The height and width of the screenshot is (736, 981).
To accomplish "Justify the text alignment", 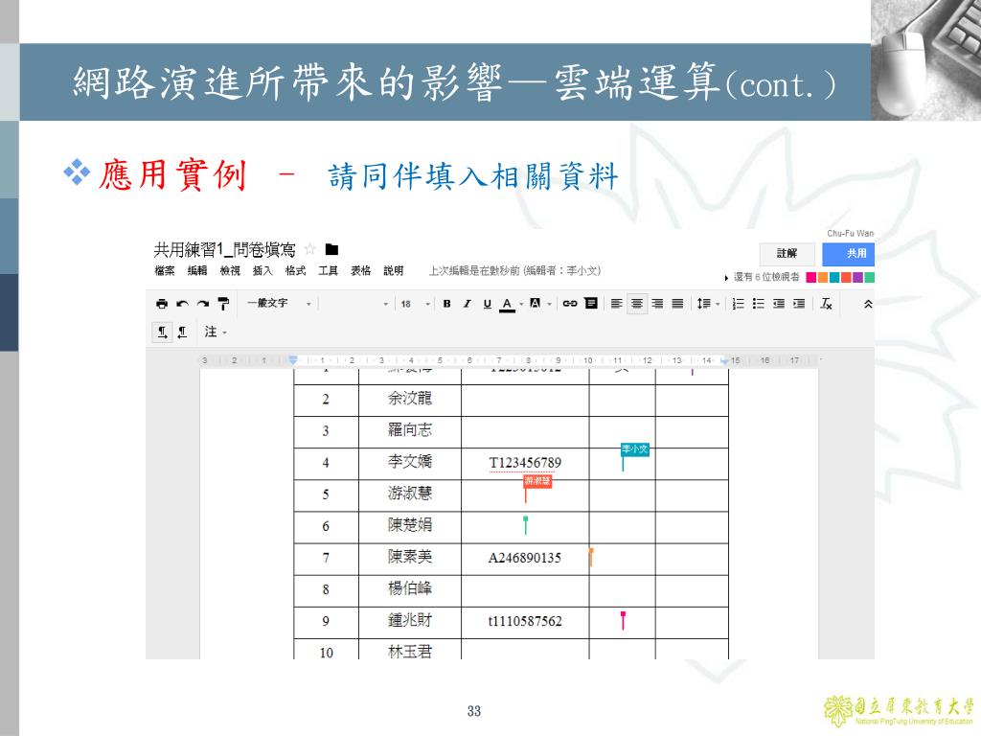I will [x=677, y=304].
